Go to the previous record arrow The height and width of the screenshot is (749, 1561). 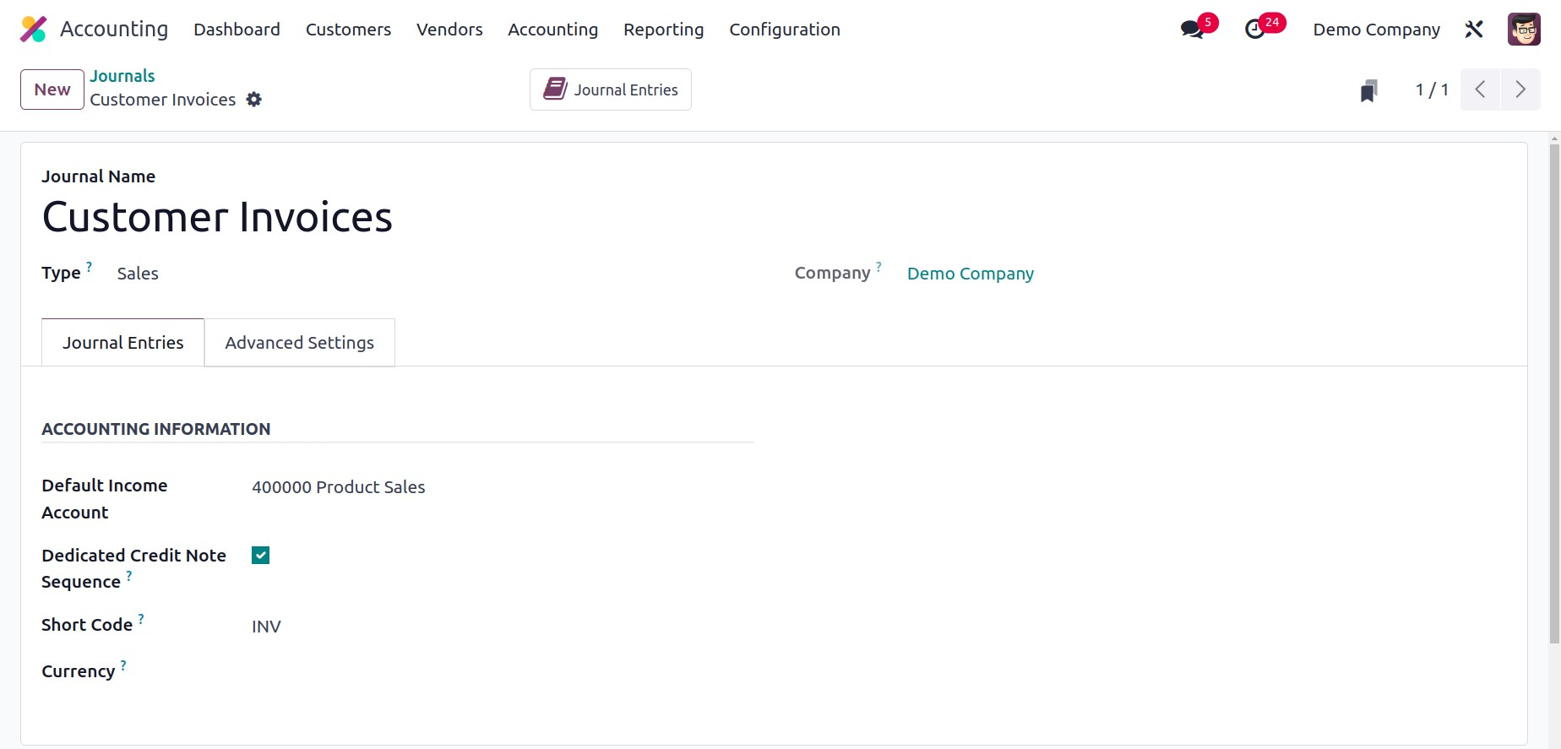coord(1480,90)
